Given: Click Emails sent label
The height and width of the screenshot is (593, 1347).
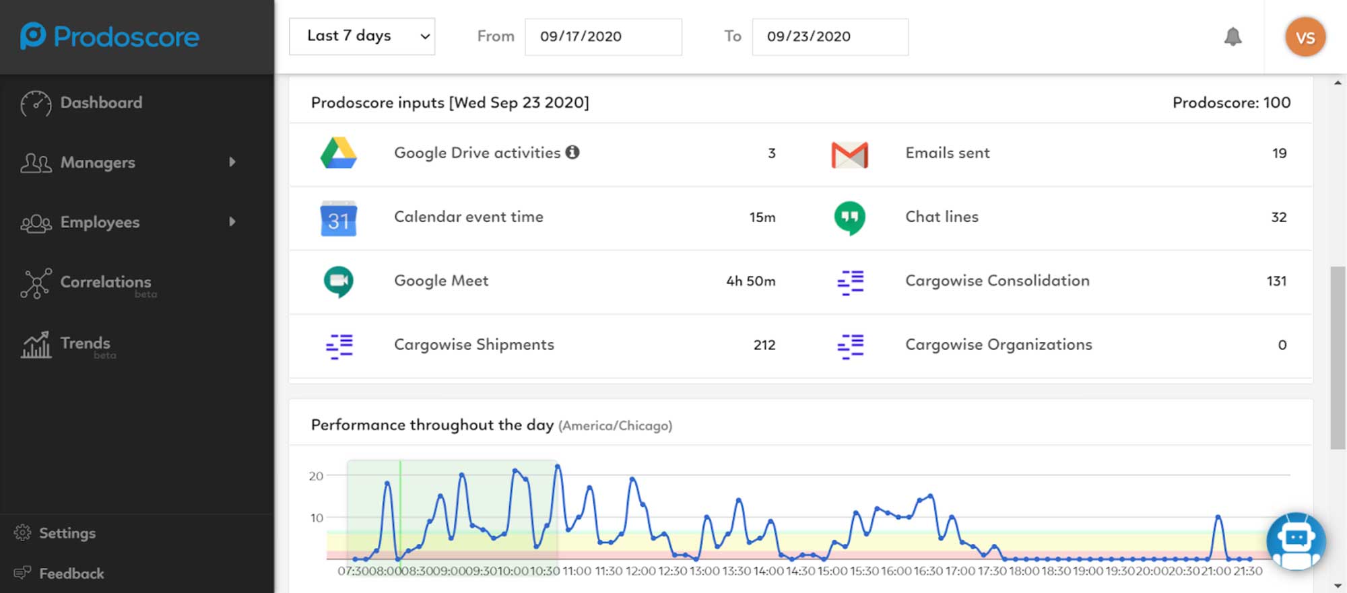Looking at the screenshot, I should [948, 153].
